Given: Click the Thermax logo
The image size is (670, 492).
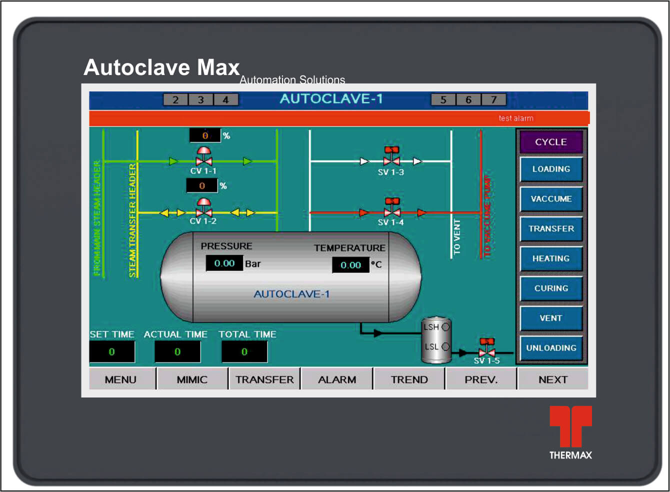Looking at the screenshot, I should (x=570, y=433).
